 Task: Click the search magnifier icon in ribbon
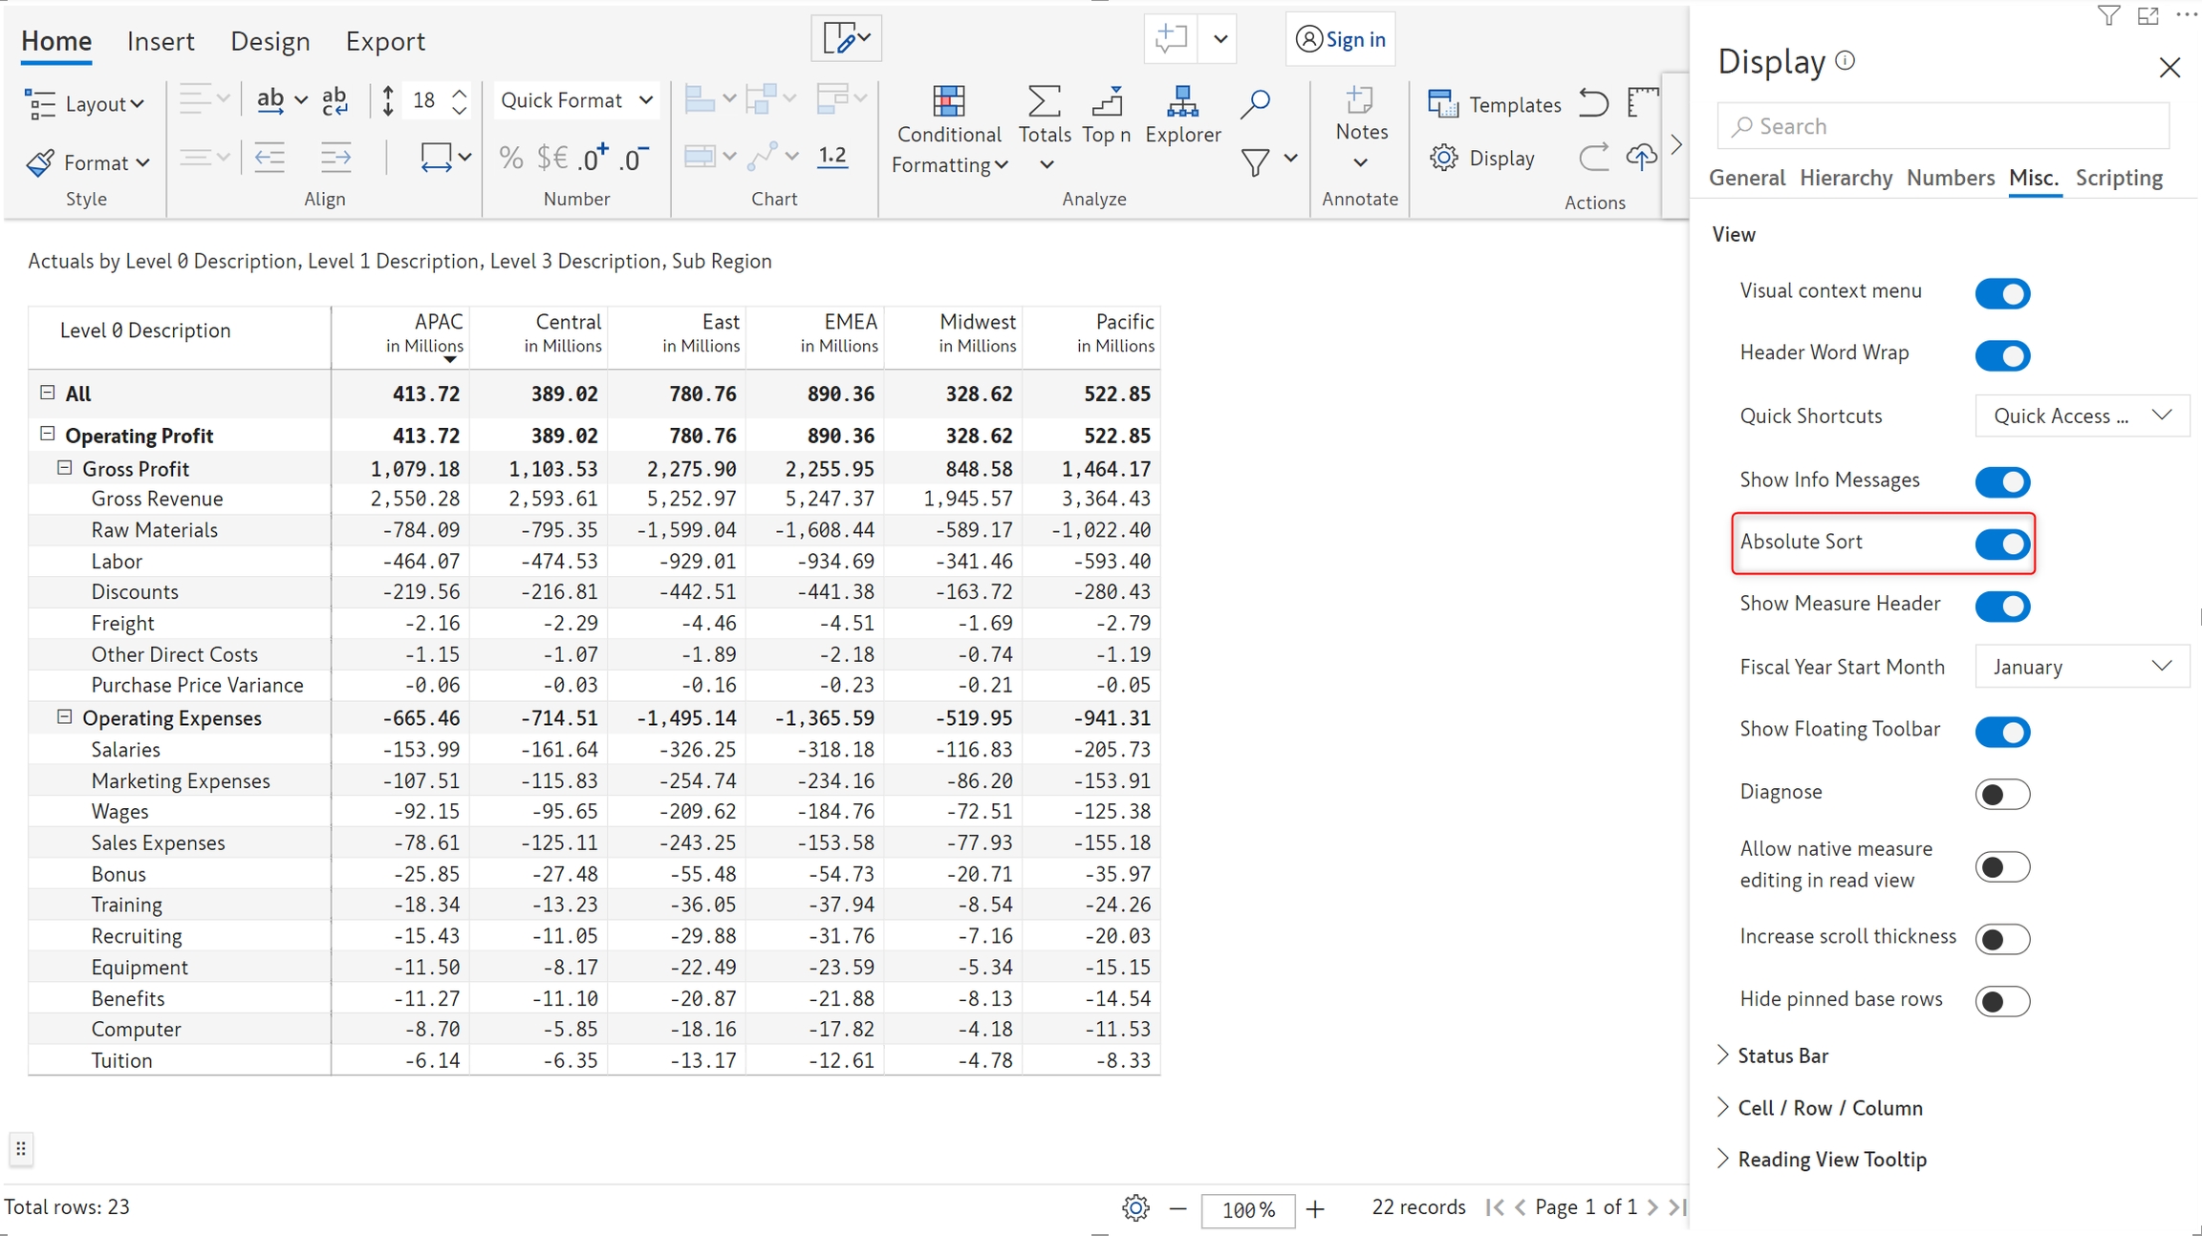coord(1255,103)
